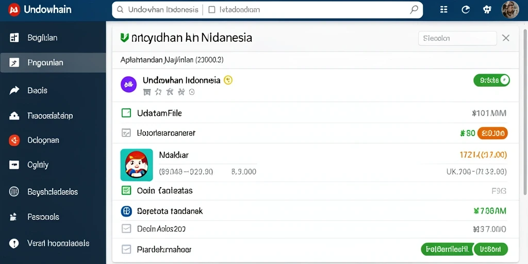The image size is (528, 264).
Task: Click the green price in Seretota tandanek row
Action: click(x=490, y=211)
